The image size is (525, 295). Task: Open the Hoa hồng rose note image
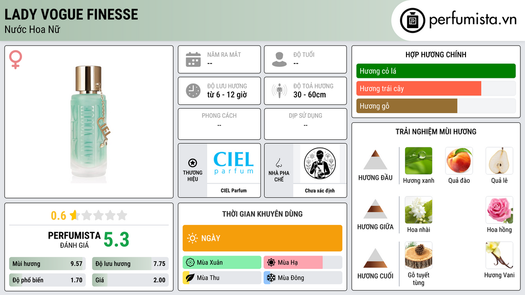tap(499, 210)
